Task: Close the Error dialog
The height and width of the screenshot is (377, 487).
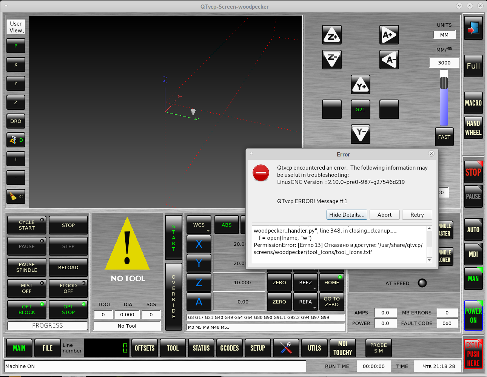Action: point(431,153)
